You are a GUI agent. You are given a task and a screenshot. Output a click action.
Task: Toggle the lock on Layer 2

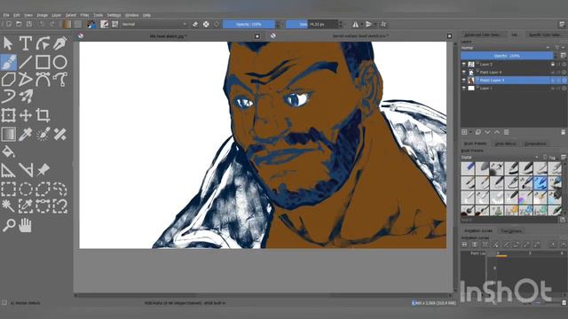click(553, 65)
